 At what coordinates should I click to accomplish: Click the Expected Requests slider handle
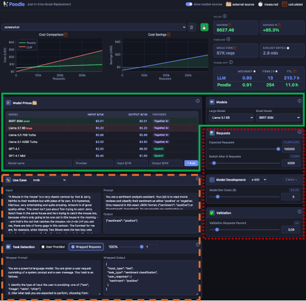(x=278, y=149)
